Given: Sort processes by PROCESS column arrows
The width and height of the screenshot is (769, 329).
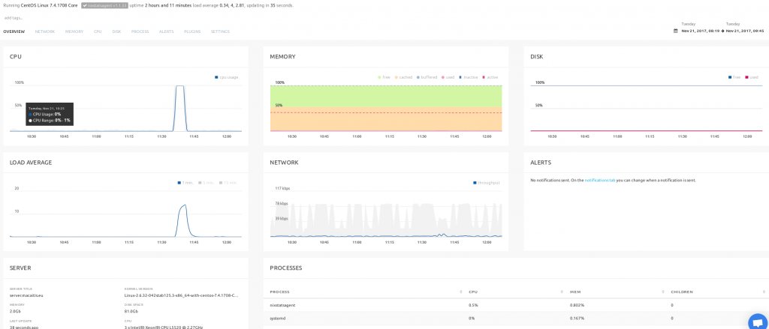Looking at the screenshot, I should click(x=460, y=292).
